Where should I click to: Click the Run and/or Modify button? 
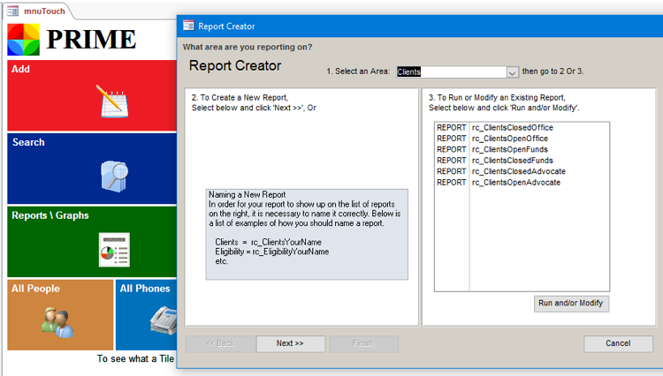click(x=570, y=303)
